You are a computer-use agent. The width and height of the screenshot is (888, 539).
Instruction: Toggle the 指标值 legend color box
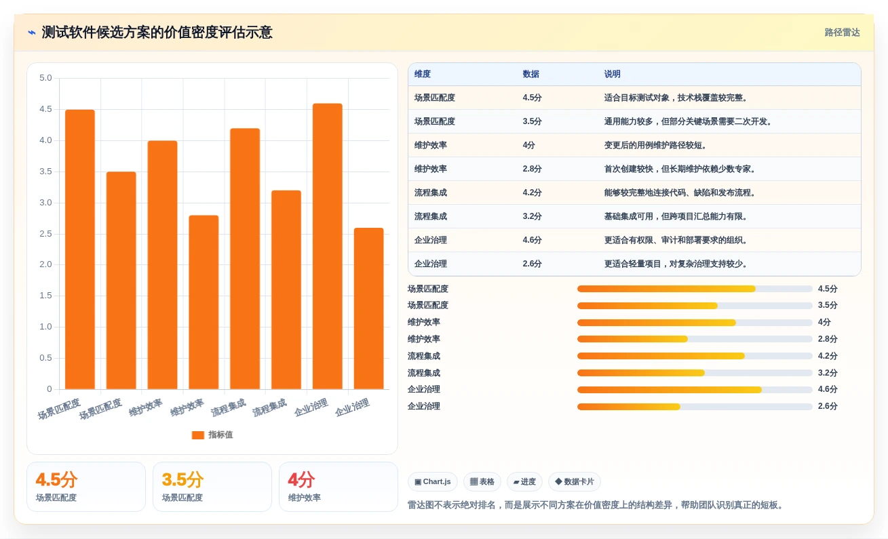(x=198, y=435)
